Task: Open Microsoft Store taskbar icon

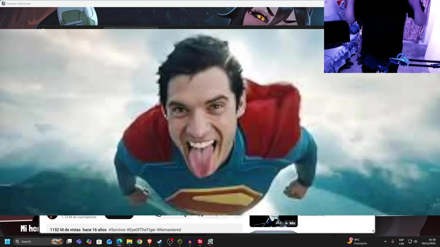Action: (99, 242)
